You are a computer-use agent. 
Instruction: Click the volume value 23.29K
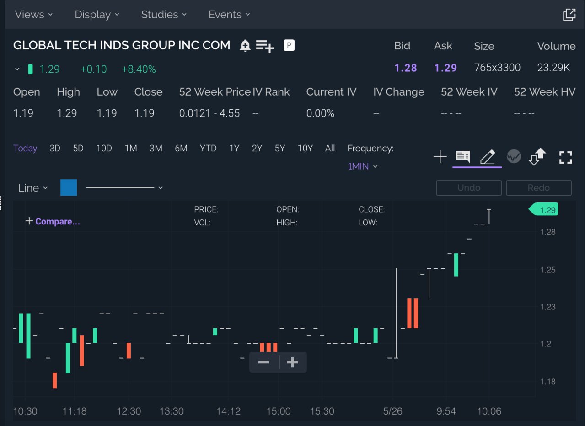(553, 68)
